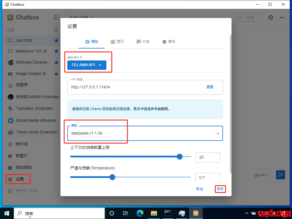Viewport: 292px width, 219px height.
Task: Click the pencil edit icon by chat title
Action: coord(92,17)
